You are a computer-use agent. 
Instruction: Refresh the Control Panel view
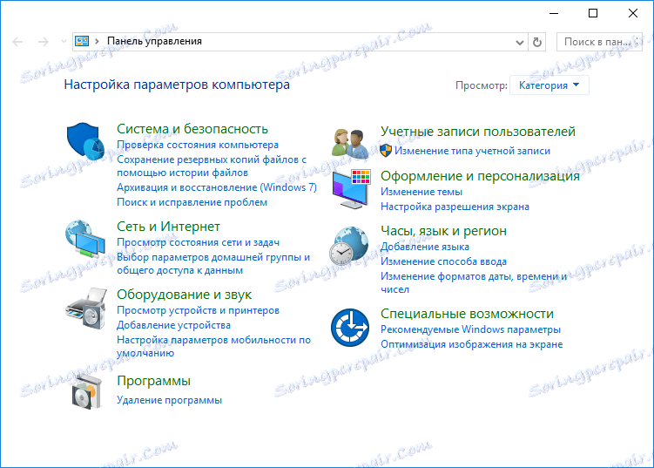pos(537,42)
